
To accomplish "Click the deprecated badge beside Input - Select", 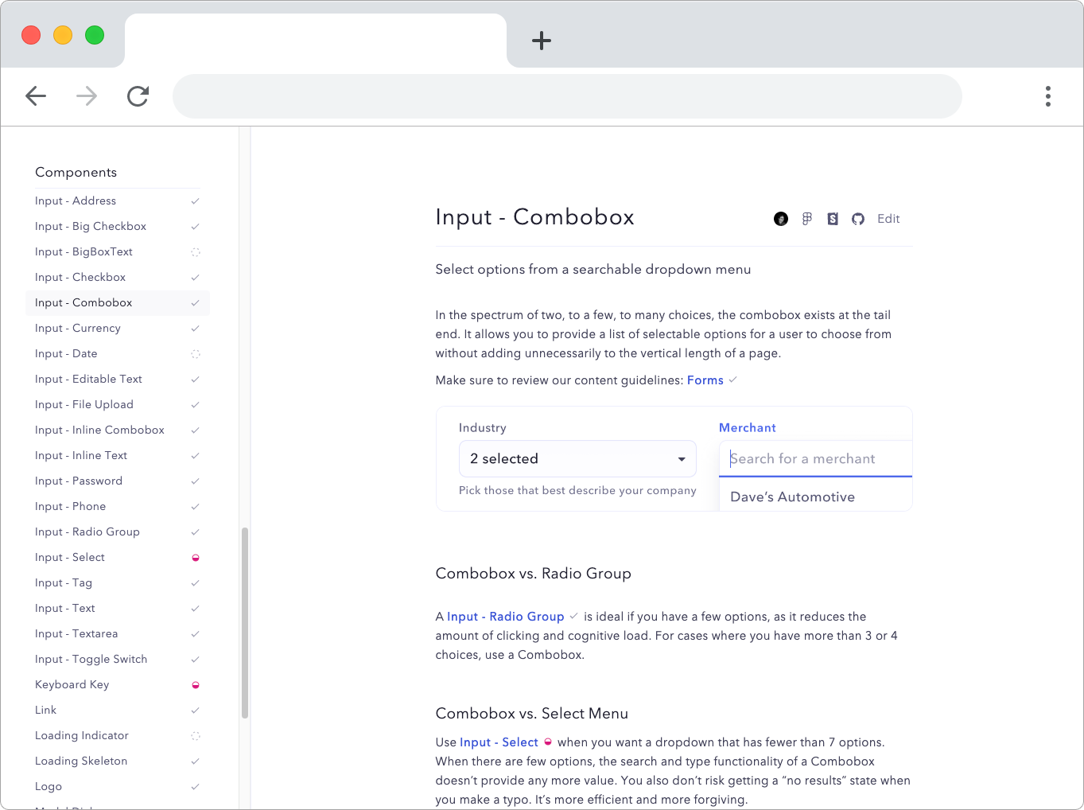I will click(x=195, y=557).
